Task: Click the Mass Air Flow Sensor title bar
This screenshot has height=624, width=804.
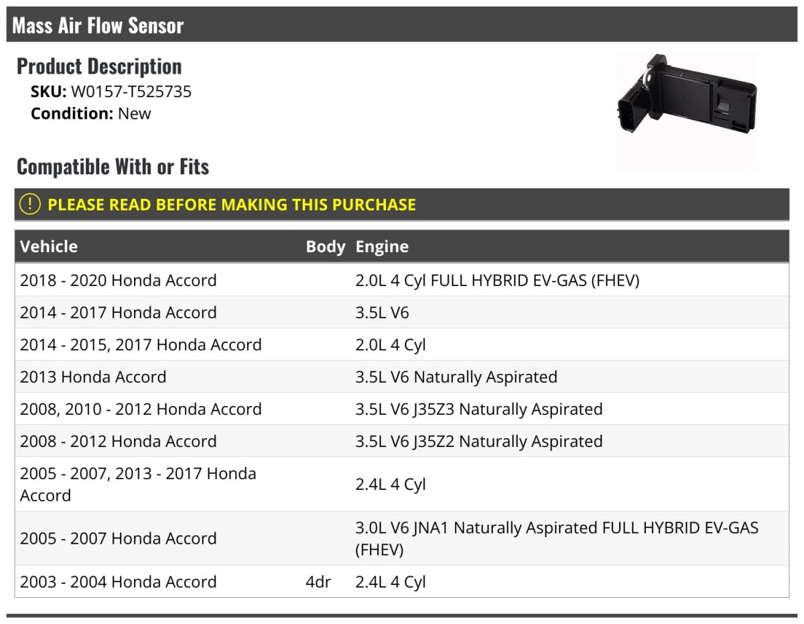Action: click(402, 25)
